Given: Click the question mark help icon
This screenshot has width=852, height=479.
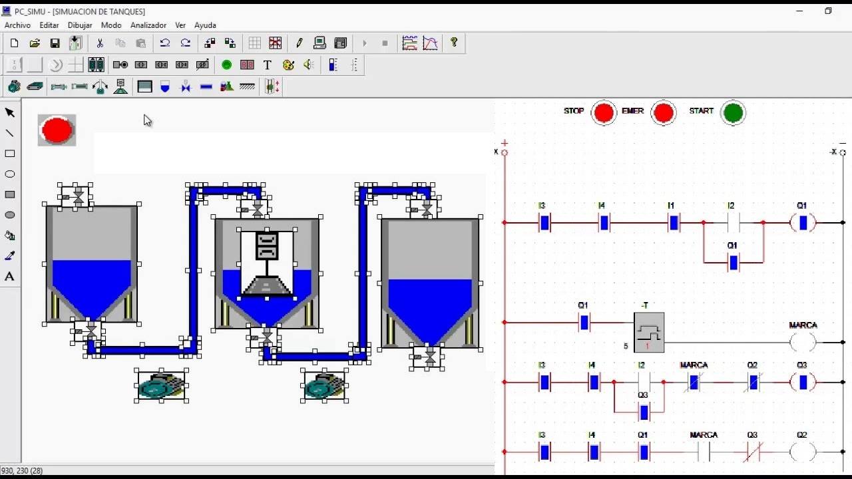Looking at the screenshot, I should (x=454, y=43).
